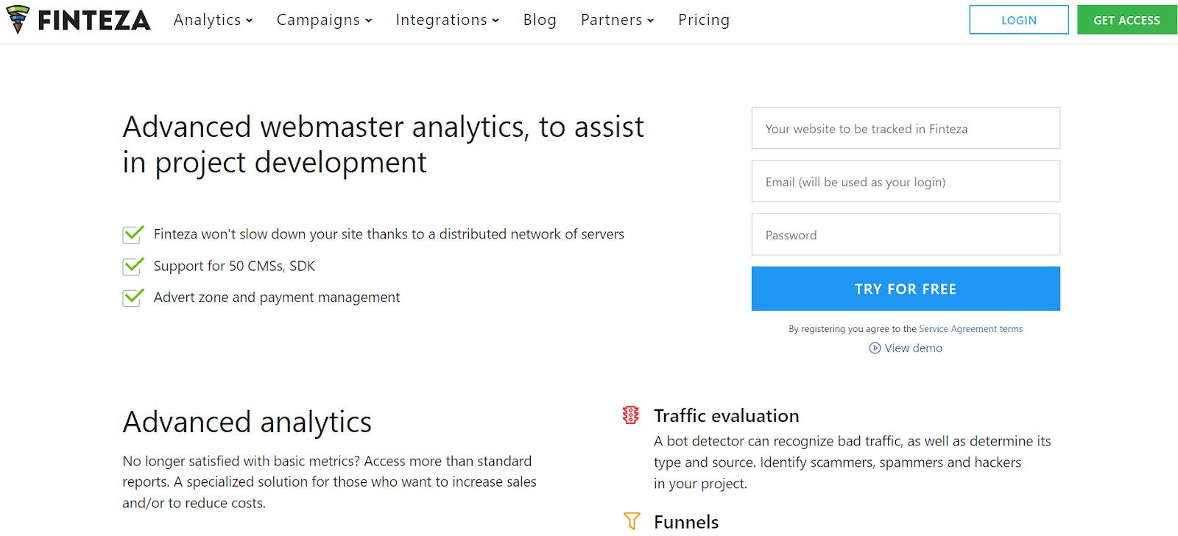The image size is (1178, 536).
Task: Click the checkmark next to Advert zone and payment
Action: (x=133, y=297)
